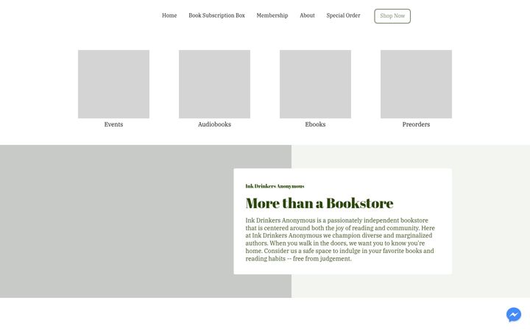Open the About page
Screen dimensions: 530x331
(307, 15)
